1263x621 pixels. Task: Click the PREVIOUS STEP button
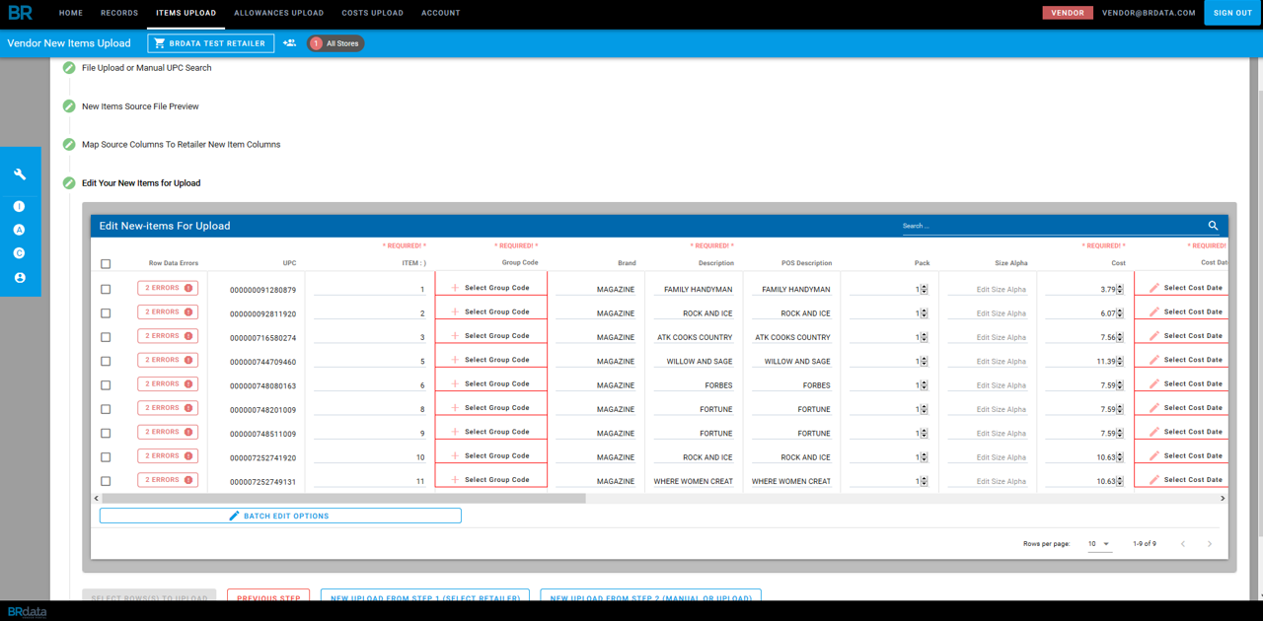268,597
